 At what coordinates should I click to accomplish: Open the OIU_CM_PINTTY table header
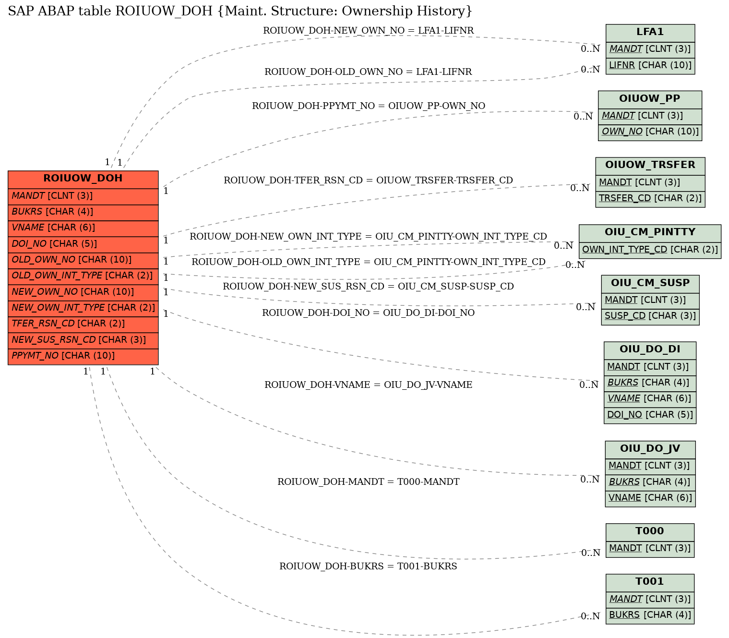650,233
